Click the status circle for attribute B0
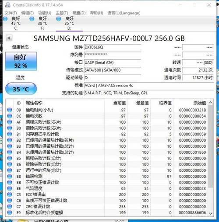The height and width of the screenshot is (222, 219). point(10,128)
